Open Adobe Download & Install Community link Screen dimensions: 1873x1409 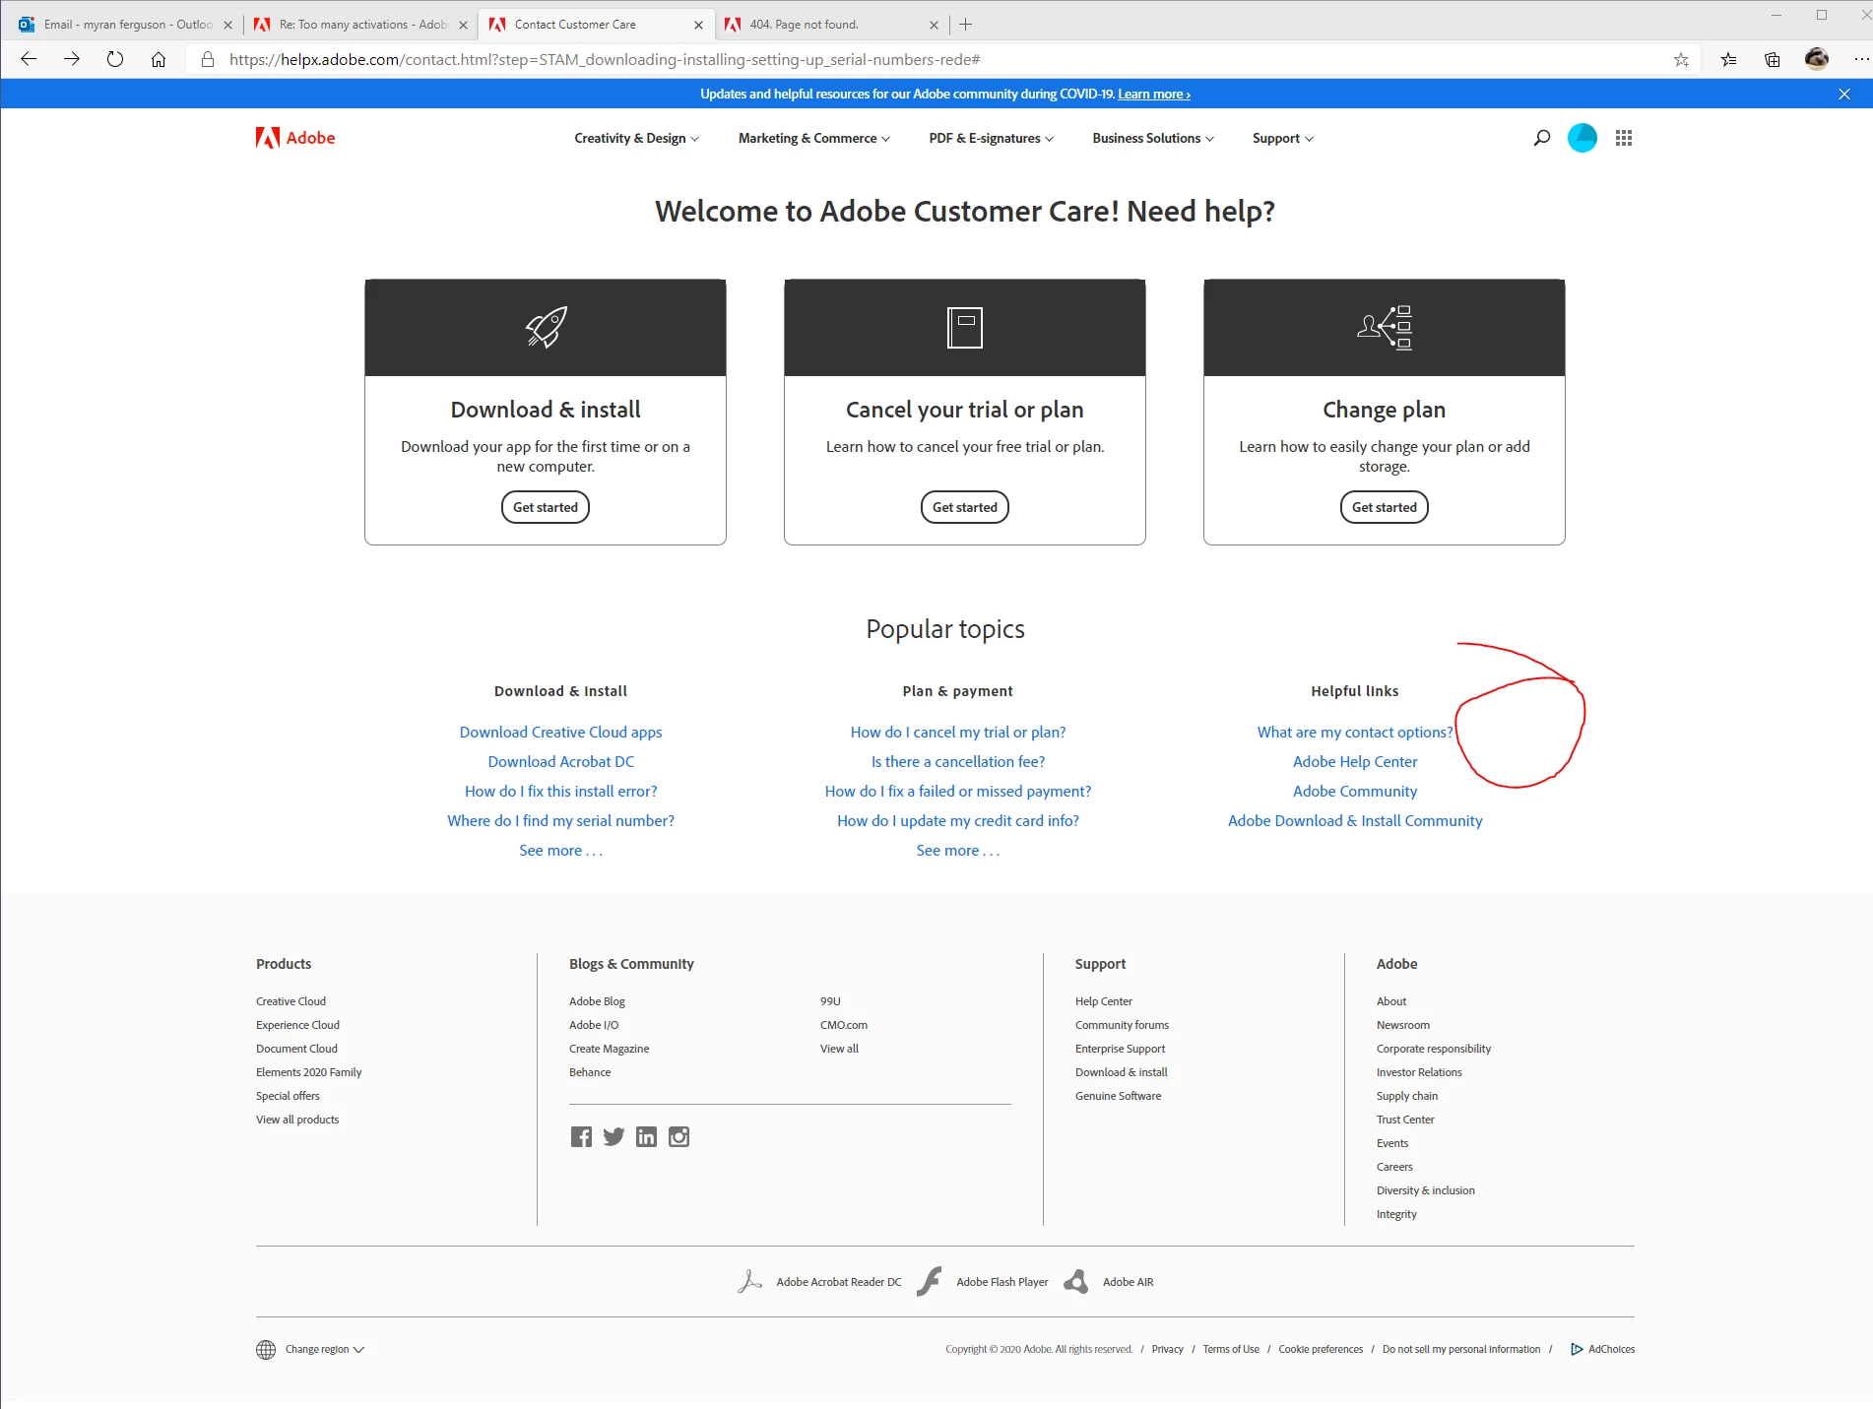[x=1355, y=820]
